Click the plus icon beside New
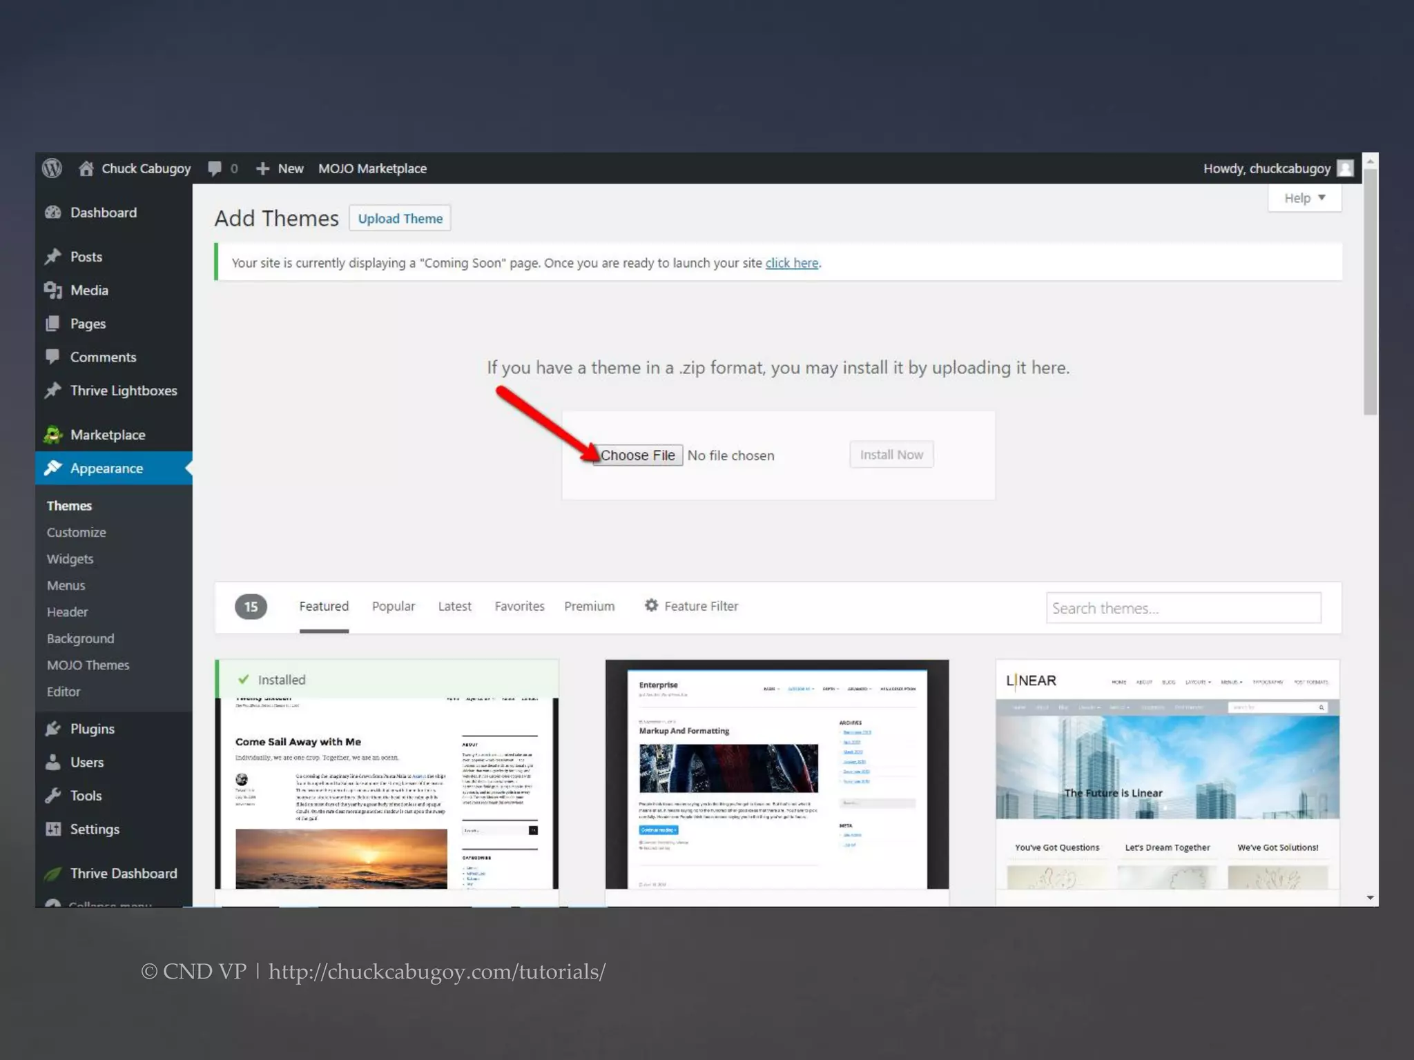This screenshot has height=1060, width=1414. [x=262, y=168]
